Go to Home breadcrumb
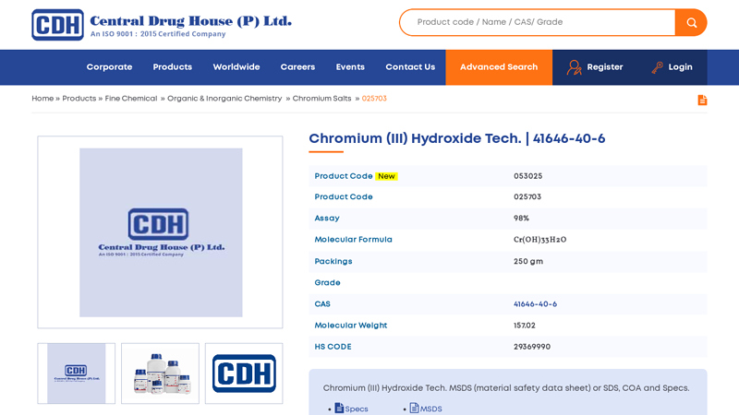Viewport: 739px width, 415px height. 42,99
